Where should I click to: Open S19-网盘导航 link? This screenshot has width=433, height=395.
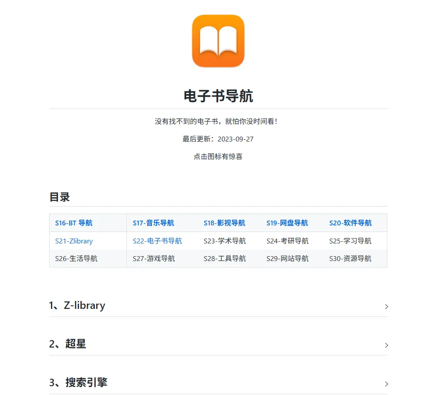click(x=287, y=223)
